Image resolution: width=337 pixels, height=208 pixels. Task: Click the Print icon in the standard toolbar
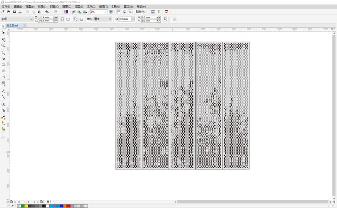[x=20, y=12]
